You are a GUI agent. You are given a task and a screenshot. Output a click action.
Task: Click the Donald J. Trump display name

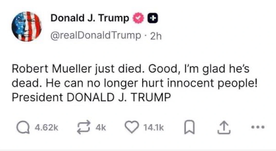click(90, 18)
